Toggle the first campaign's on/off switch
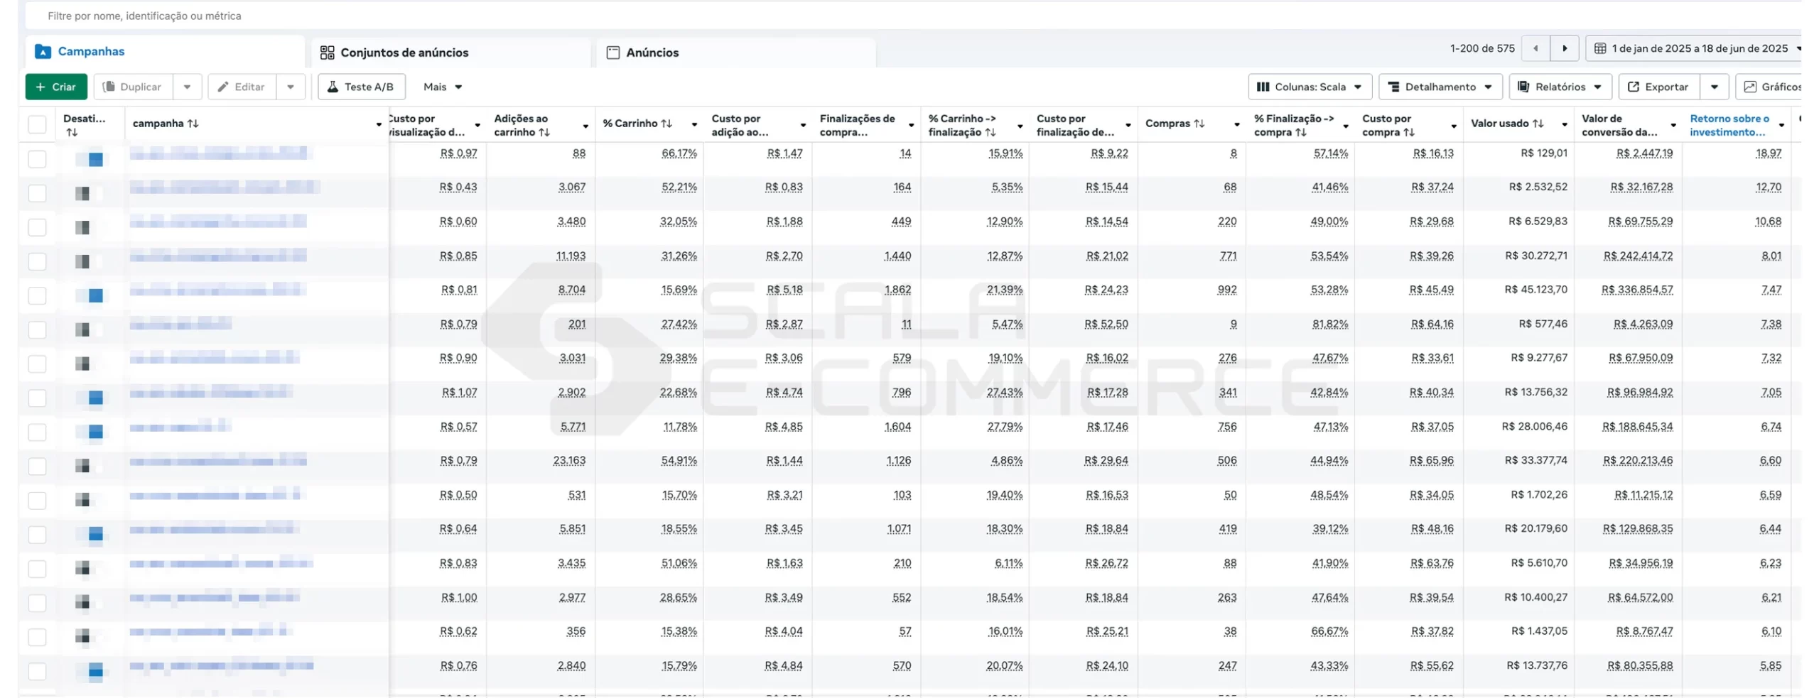Viewport: 1819px width, 698px height. 90,159
